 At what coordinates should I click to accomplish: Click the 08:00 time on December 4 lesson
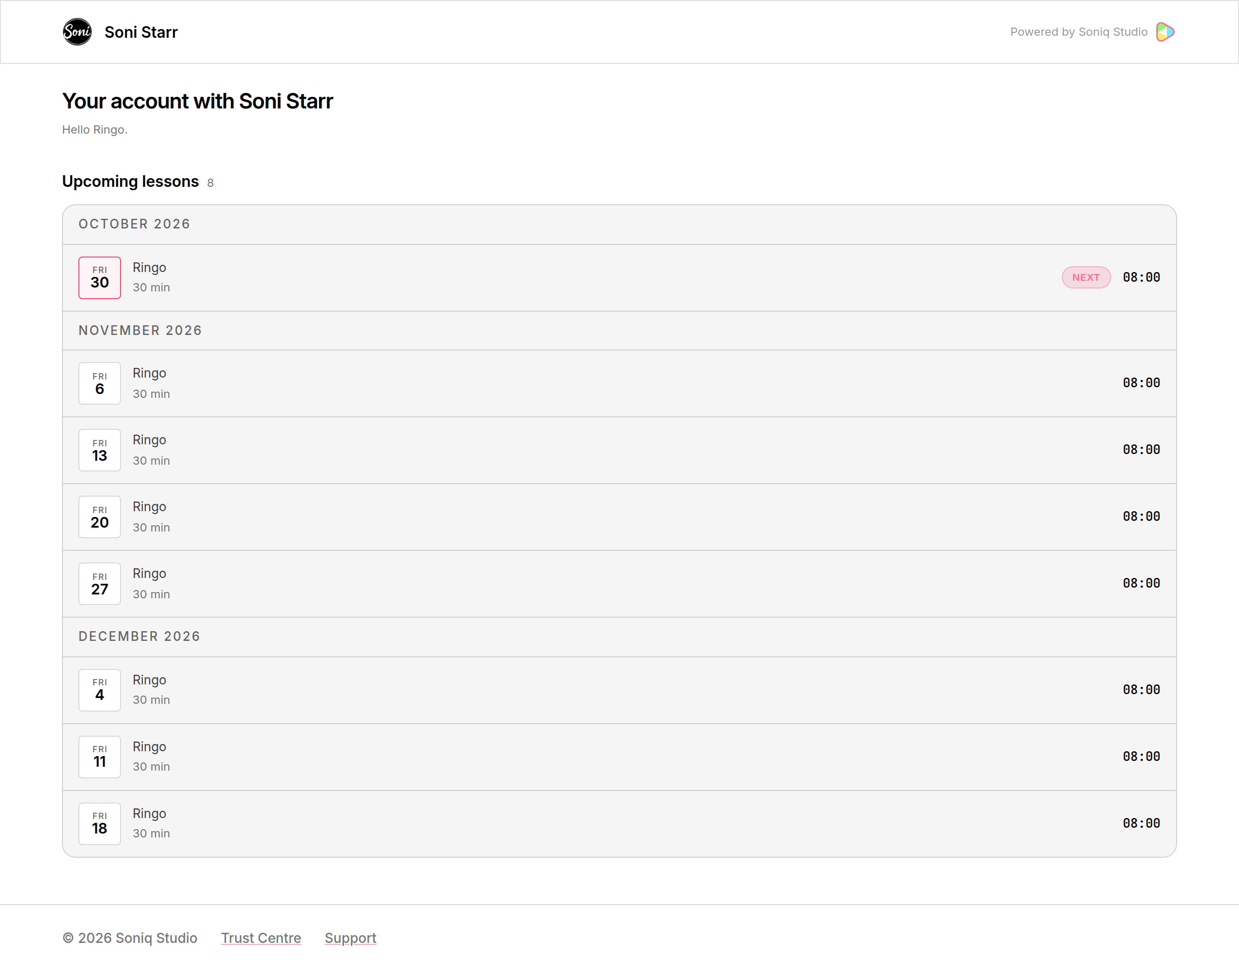click(x=1141, y=690)
